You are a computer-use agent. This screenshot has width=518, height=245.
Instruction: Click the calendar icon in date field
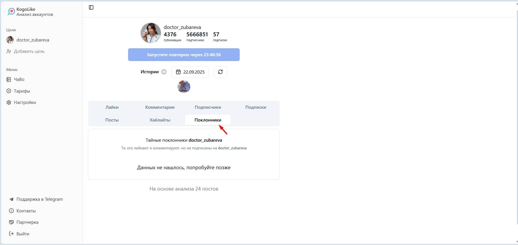pos(178,72)
